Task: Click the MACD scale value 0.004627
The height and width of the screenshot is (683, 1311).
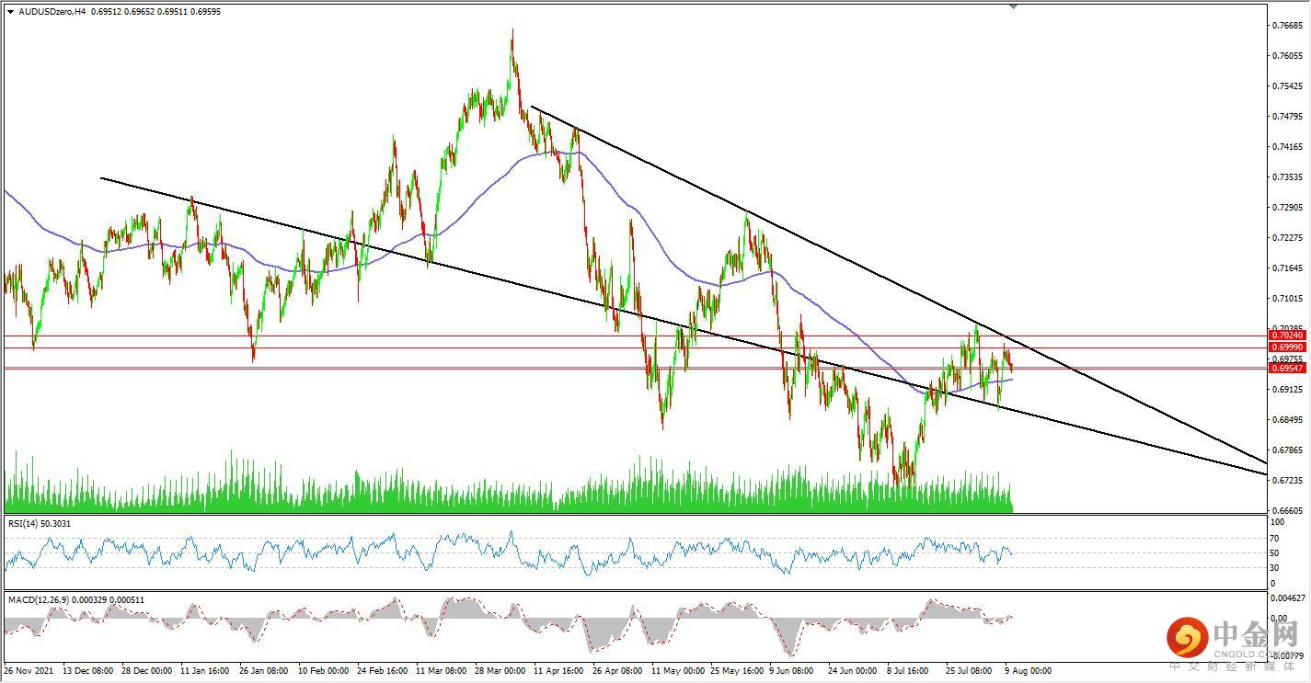Action: 1286,599
